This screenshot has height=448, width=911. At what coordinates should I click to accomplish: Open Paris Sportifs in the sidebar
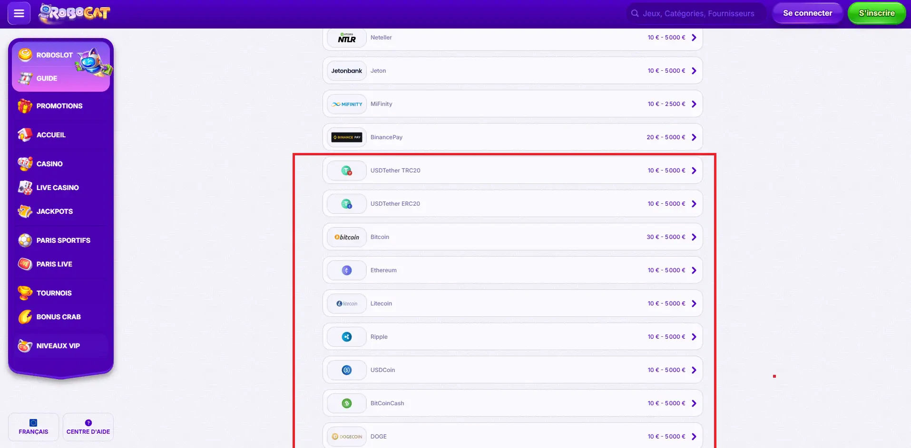tap(63, 240)
